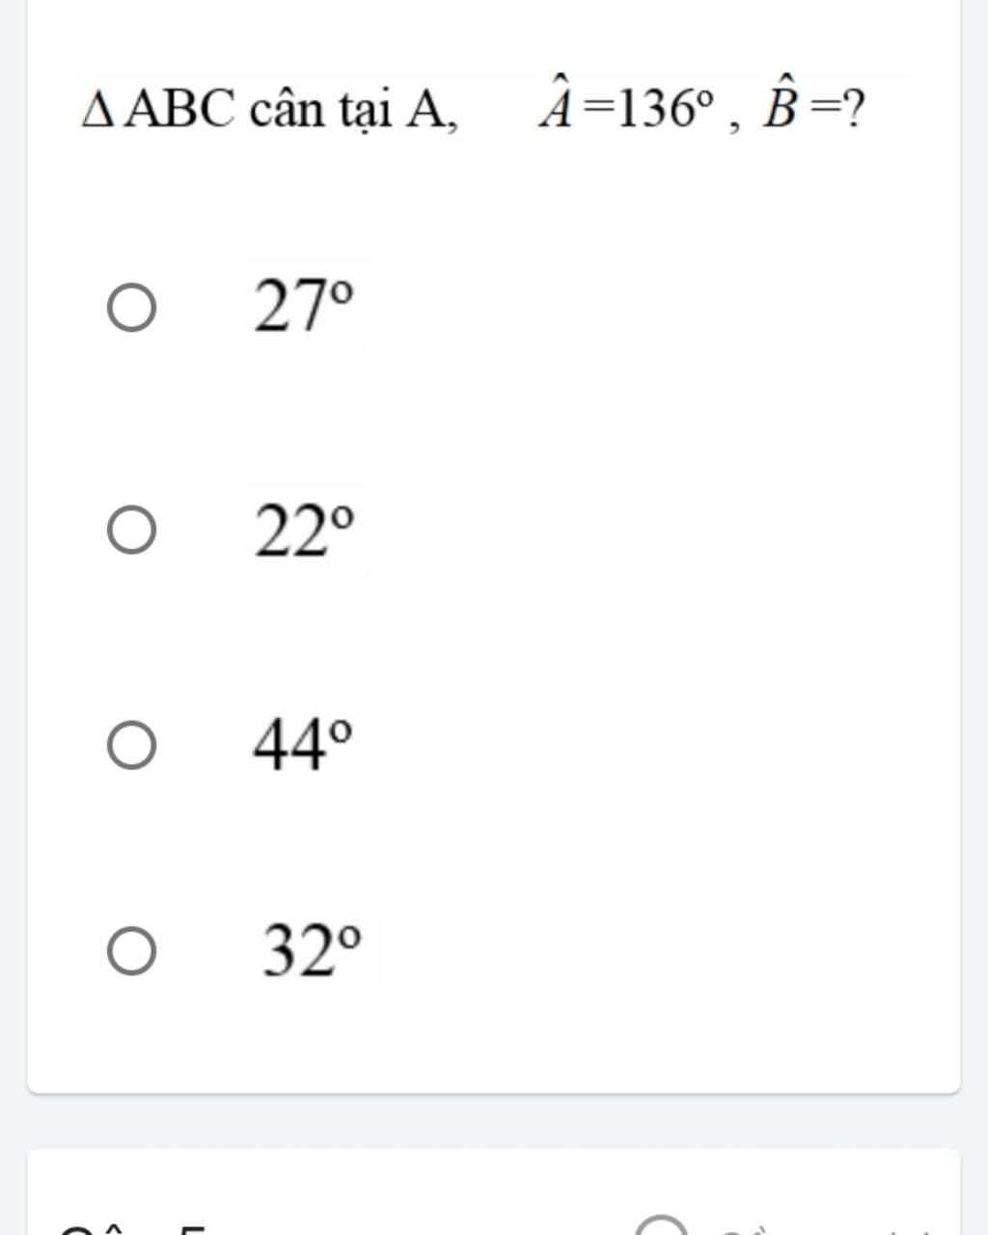The width and height of the screenshot is (988, 1235).
Task: Click the question mark after B̂ =
Action: click(854, 110)
